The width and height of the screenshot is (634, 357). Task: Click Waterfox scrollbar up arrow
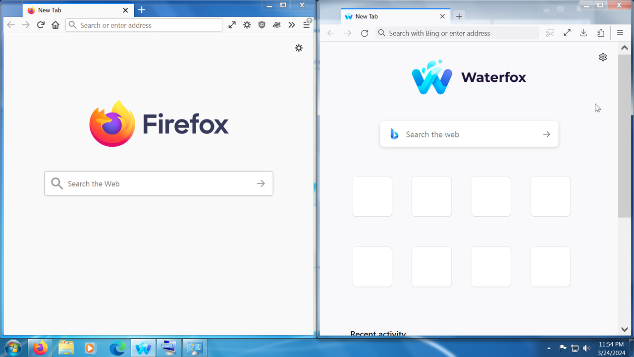(x=624, y=48)
